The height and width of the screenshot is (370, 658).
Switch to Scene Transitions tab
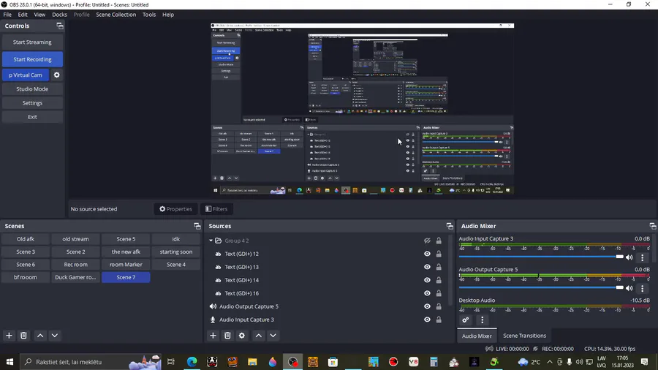click(524, 336)
